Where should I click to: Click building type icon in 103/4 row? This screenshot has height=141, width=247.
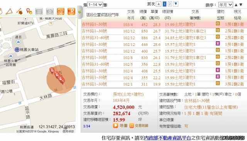click(x=218, y=24)
